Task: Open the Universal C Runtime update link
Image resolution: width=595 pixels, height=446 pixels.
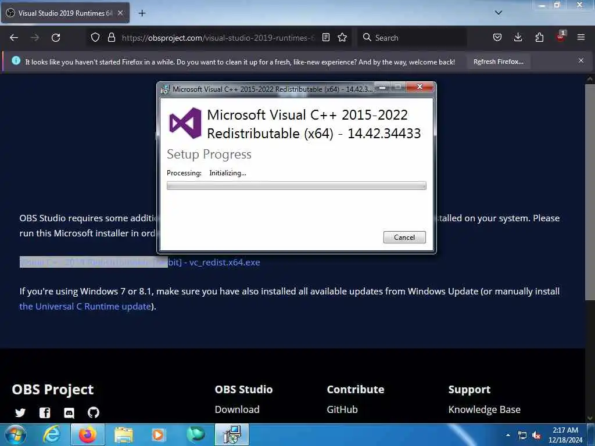Action: (x=85, y=307)
